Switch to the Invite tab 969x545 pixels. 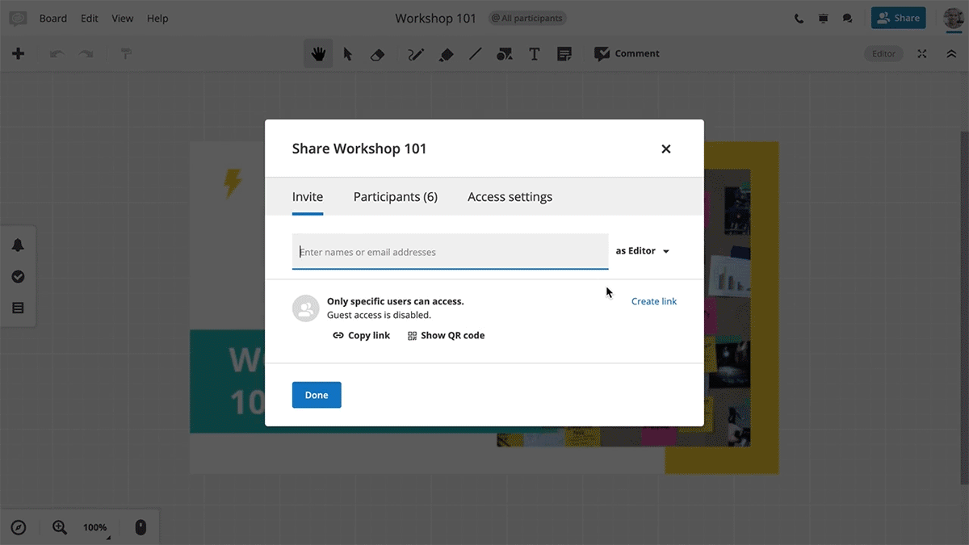click(x=308, y=197)
